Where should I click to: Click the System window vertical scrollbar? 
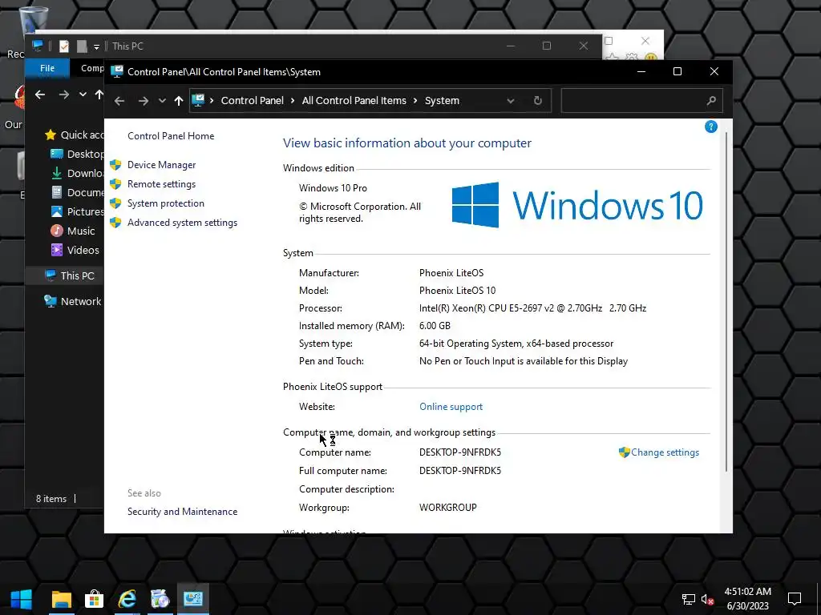click(x=726, y=302)
